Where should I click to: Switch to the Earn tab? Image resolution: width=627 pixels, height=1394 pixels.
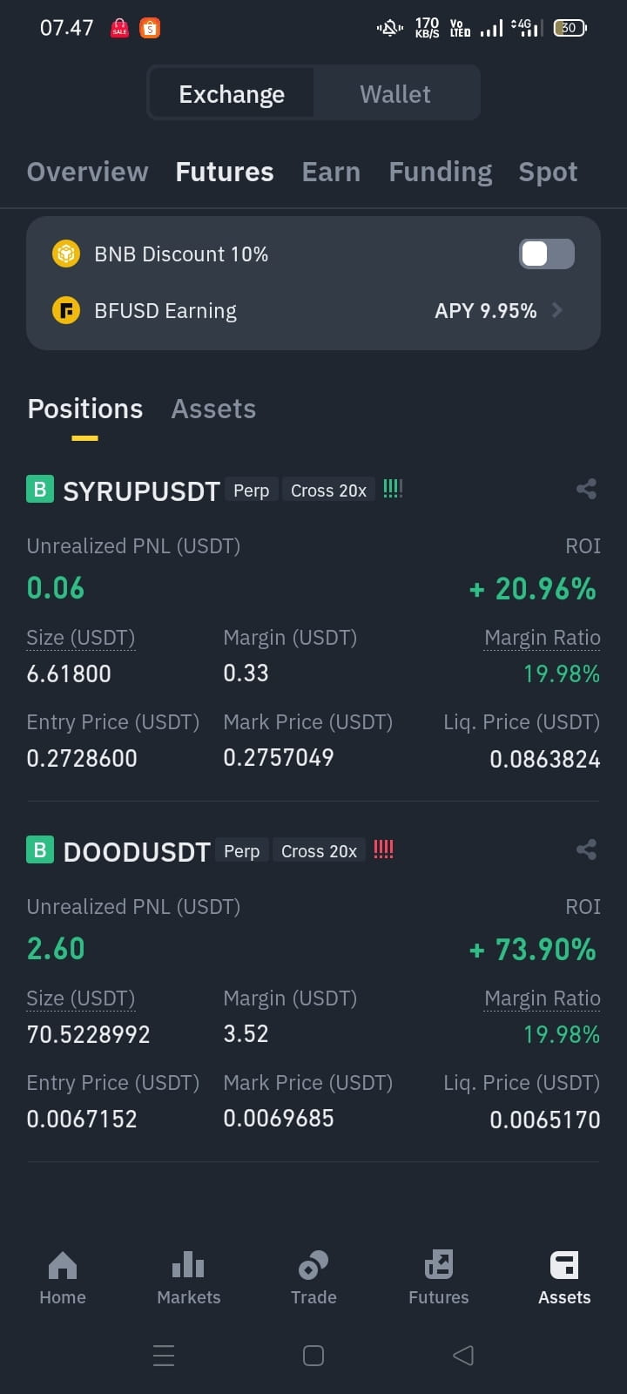[x=331, y=172]
